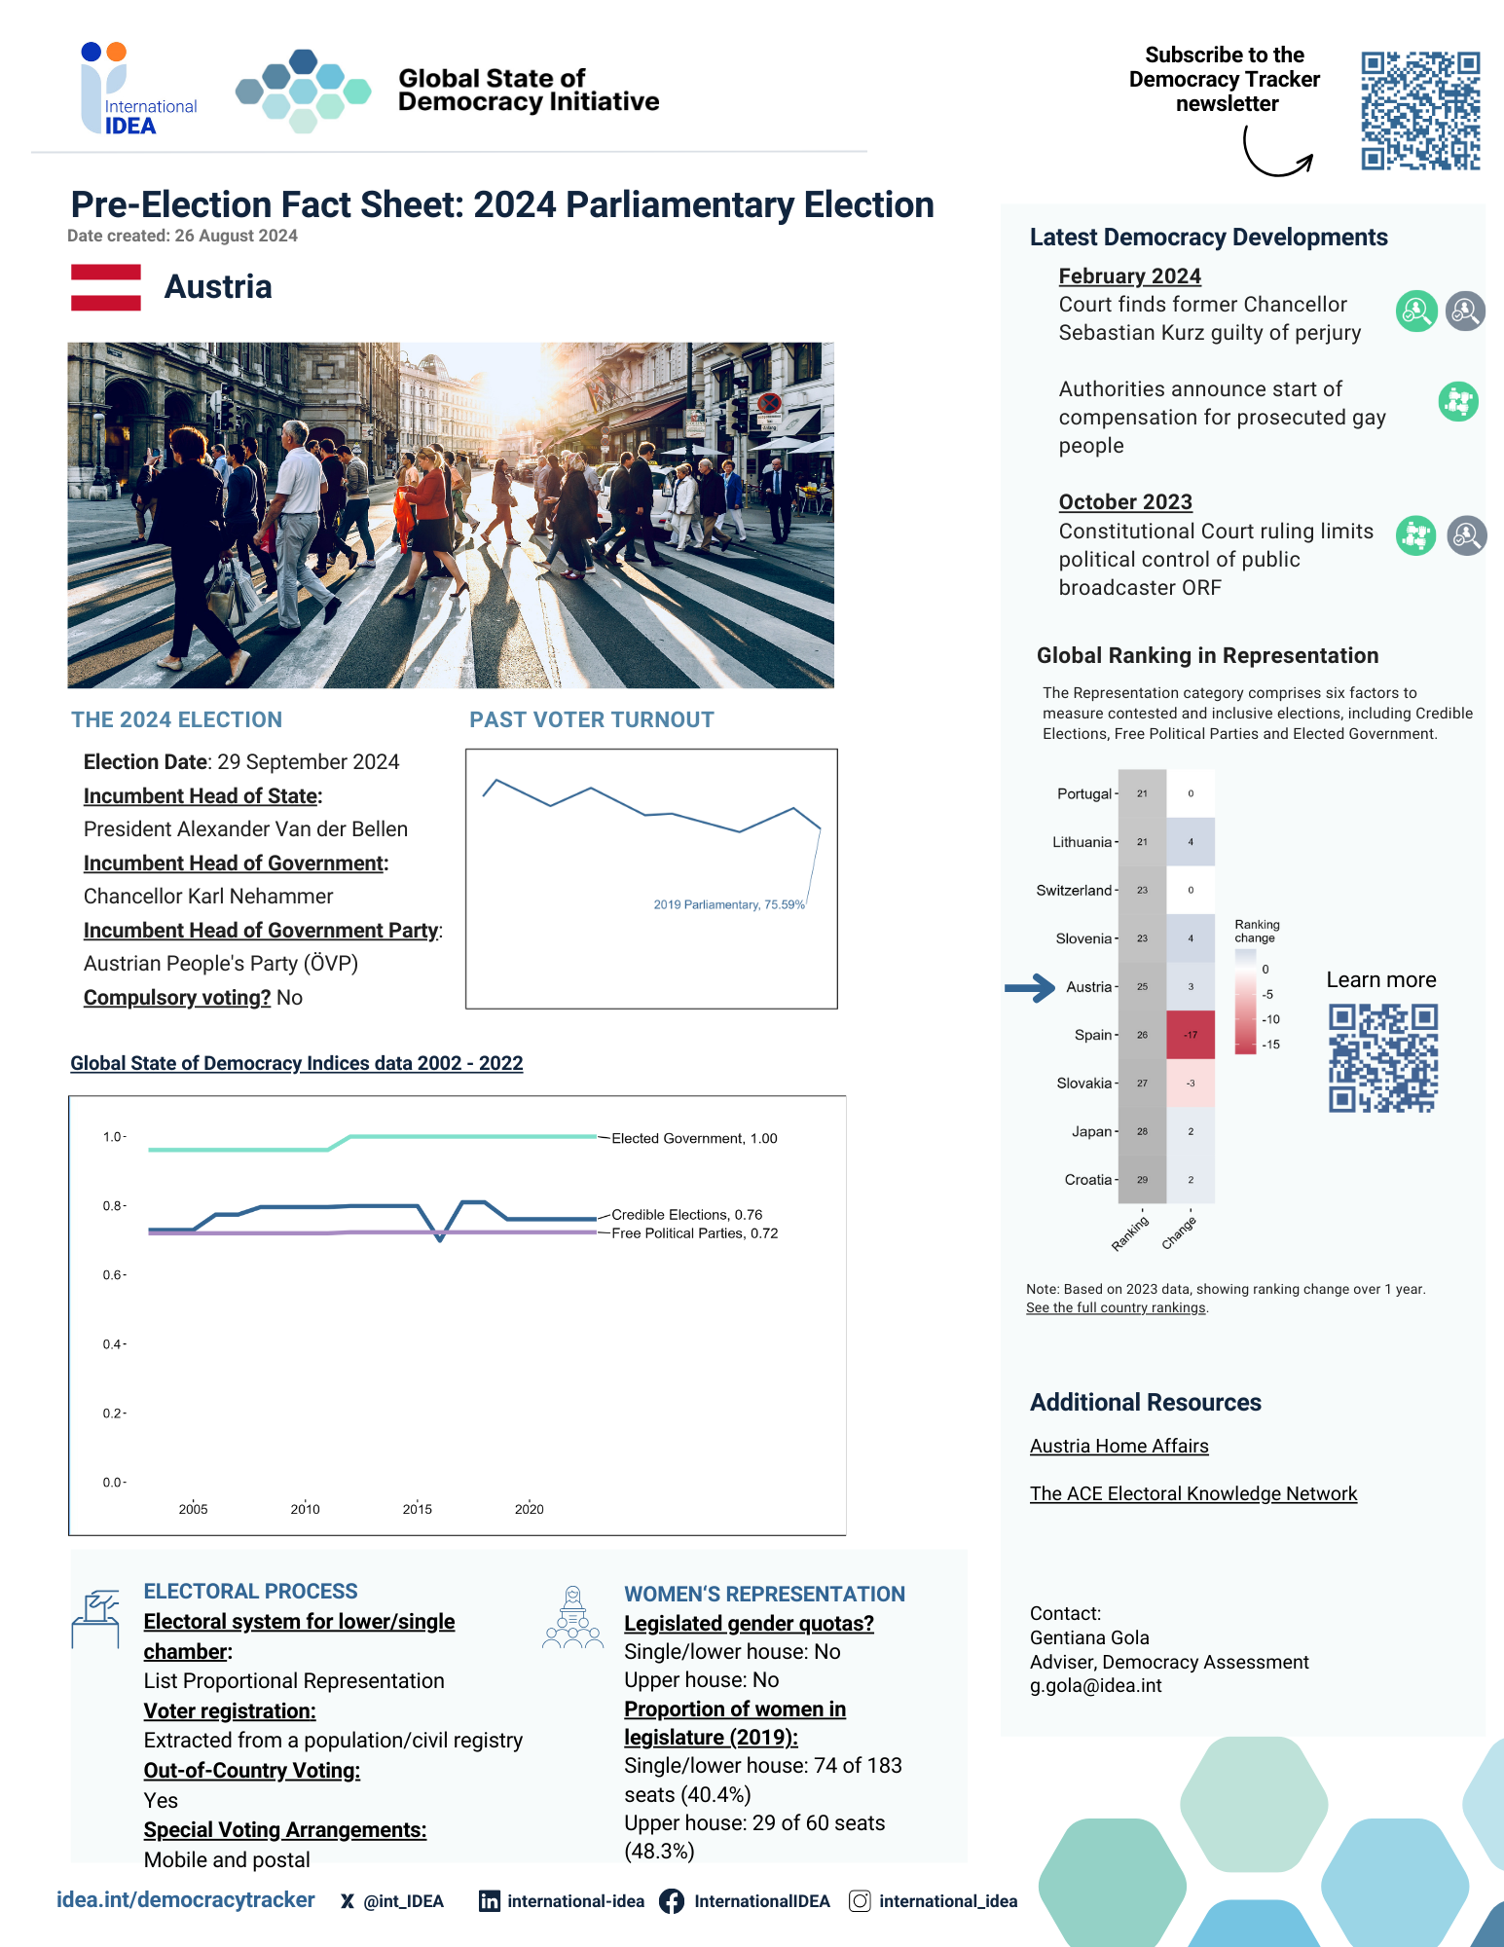Click international_idea Instagram handle text
Viewport: 1504px width, 1947px height.
[948, 1901]
